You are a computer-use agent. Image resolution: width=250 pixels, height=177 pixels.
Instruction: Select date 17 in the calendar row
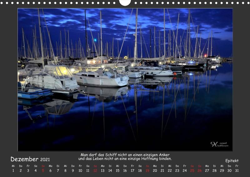(x=132, y=170)
